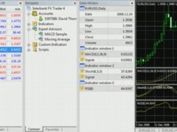Viewport: 177px width, 132px height.
Task: Select the Market Watch row with Ask 126.24
Action: point(11,61)
